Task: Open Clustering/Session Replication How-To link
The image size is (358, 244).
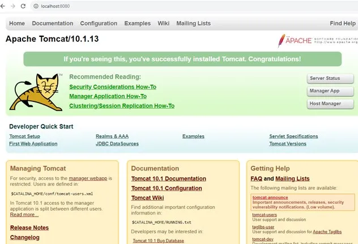Action: coord(122,106)
